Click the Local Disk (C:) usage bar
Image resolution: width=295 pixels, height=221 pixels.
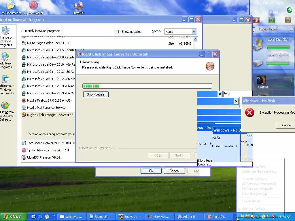278,47
